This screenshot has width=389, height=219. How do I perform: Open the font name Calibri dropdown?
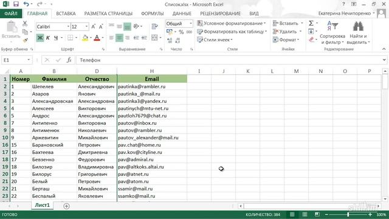coord(68,27)
